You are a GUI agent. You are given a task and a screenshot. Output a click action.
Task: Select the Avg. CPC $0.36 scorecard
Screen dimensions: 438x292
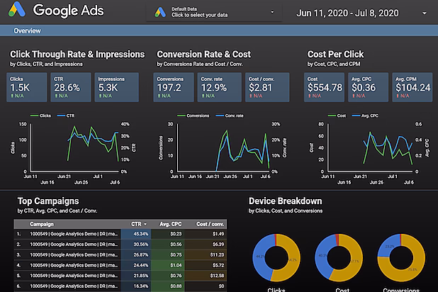pyautogui.click(x=368, y=87)
